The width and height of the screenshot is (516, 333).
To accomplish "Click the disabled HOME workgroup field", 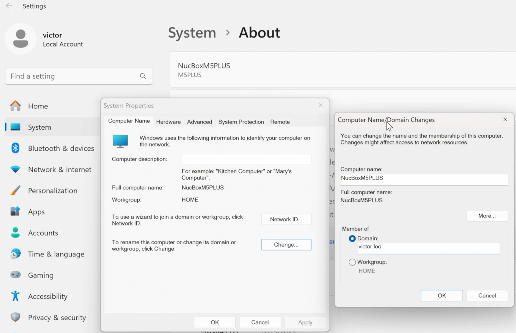I will (x=367, y=271).
